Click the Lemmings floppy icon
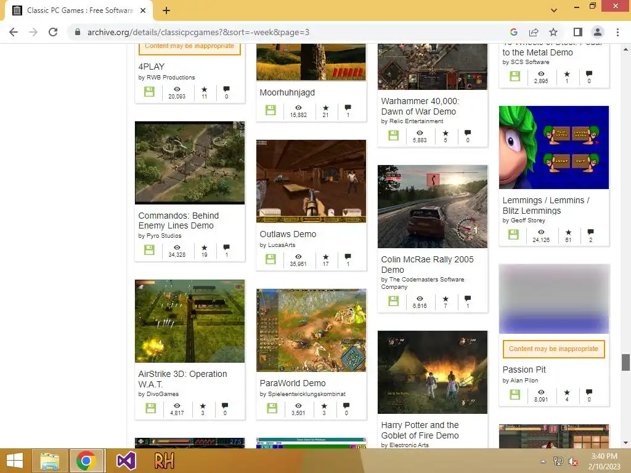631x473 pixels. 513,235
